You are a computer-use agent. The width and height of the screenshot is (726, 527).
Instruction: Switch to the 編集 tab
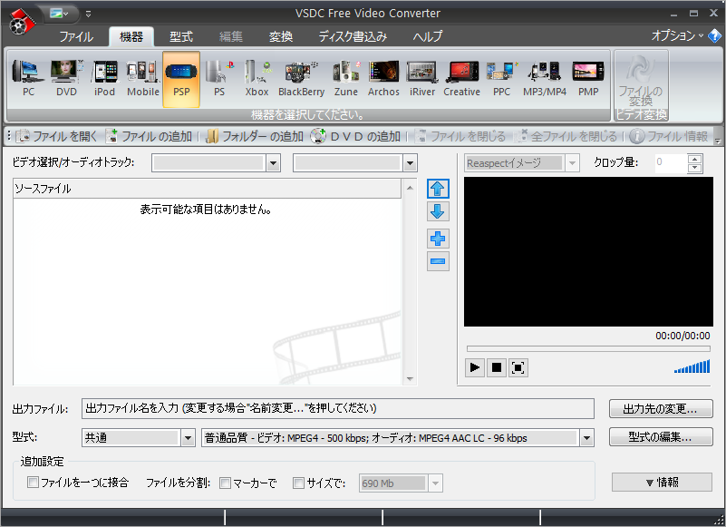coord(230,36)
